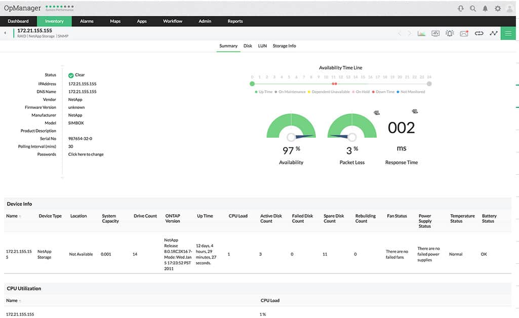This screenshot has width=519, height=318.
Task: Click the System Capacity column header
Action: (110, 219)
